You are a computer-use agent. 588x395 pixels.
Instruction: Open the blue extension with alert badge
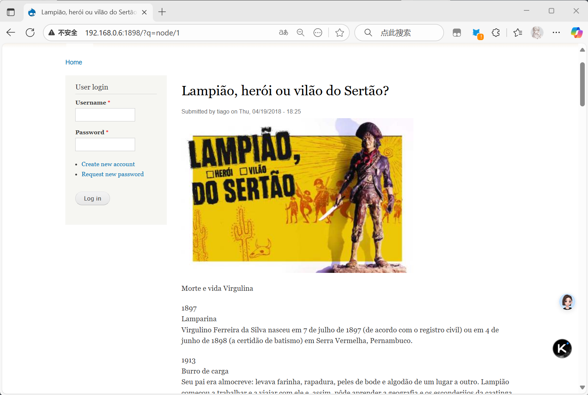477,33
